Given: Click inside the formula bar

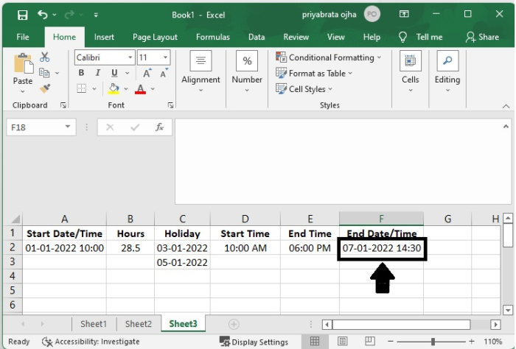Looking at the screenshot, I should point(339,161).
